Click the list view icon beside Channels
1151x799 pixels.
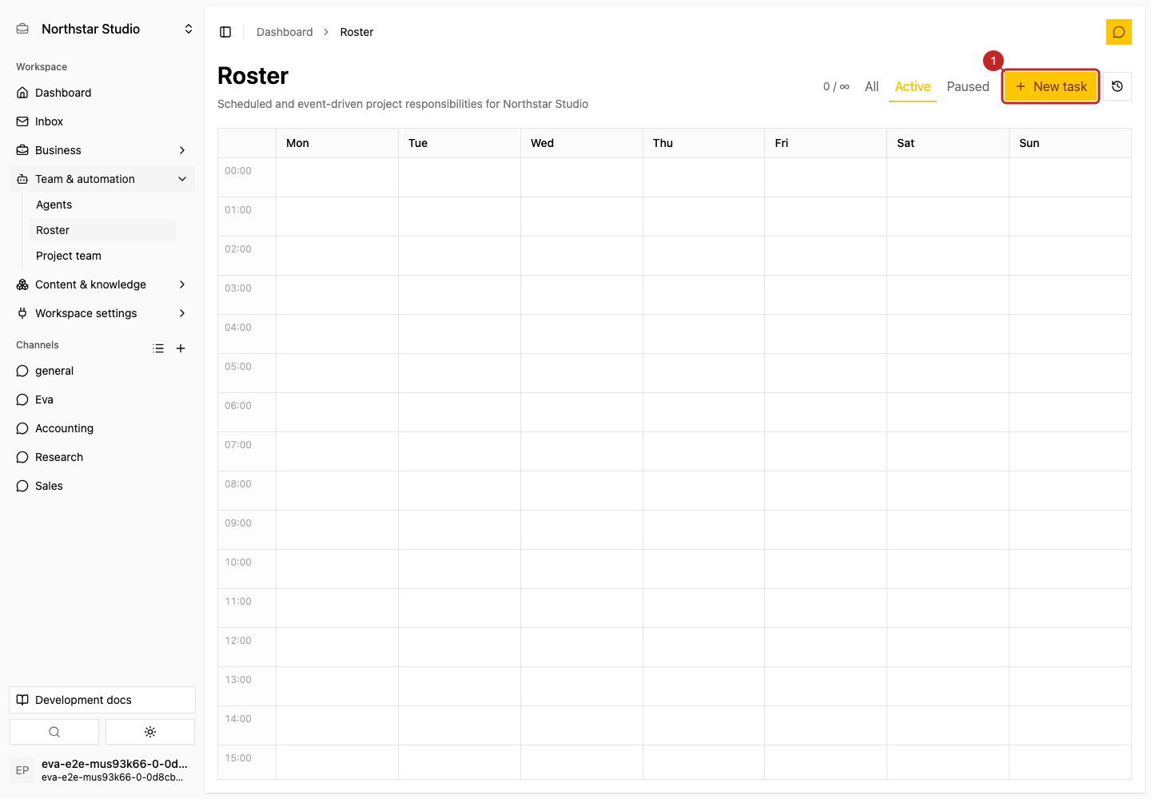pos(158,348)
